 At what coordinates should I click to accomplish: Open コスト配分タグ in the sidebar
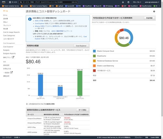(8, 39)
